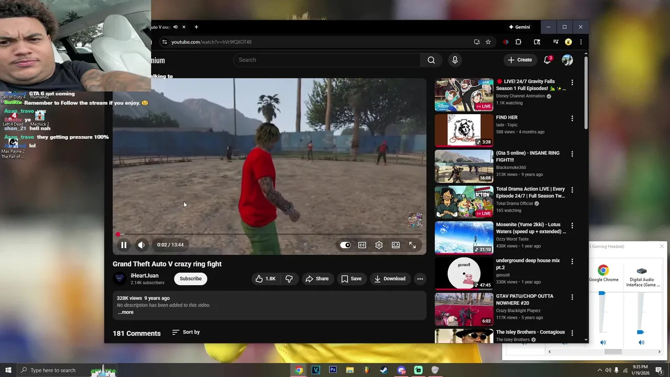Viewport: 670px width, 377px height.
Task: Open File Explorer from the taskbar
Action: click(350, 370)
